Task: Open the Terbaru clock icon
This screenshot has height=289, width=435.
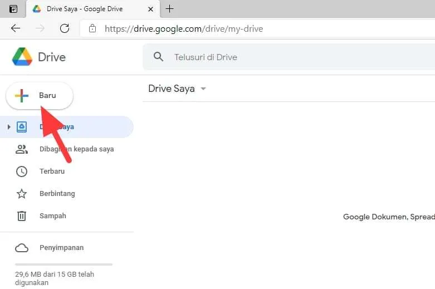Action: point(22,172)
